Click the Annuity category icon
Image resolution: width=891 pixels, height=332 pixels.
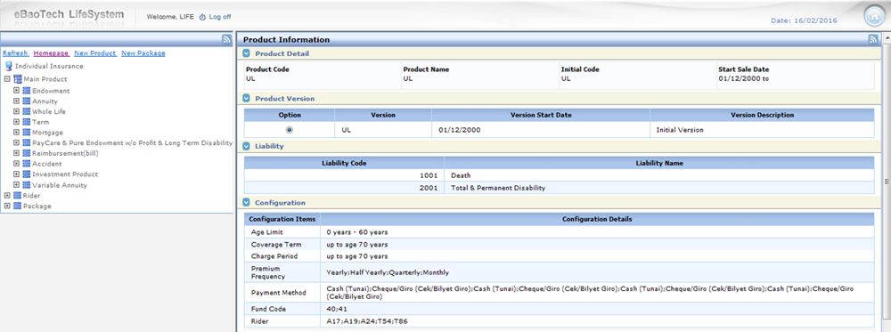tap(26, 101)
